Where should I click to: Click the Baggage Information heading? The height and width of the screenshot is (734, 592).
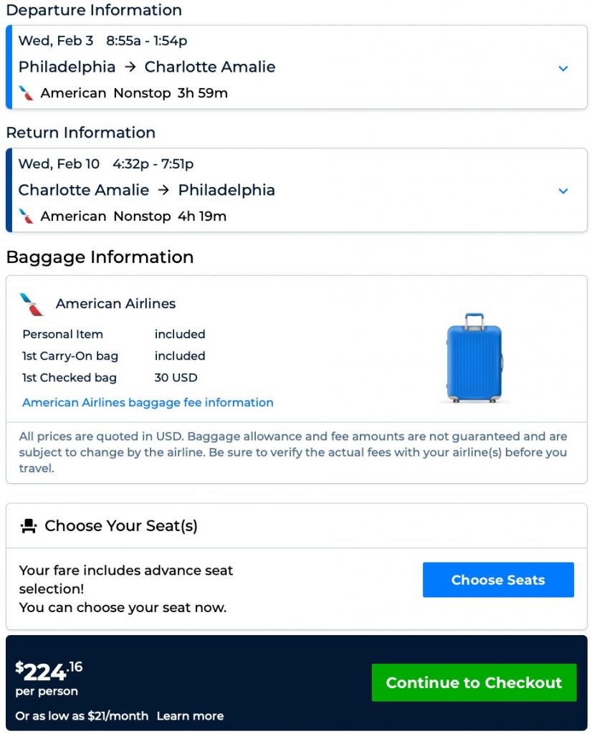point(100,257)
